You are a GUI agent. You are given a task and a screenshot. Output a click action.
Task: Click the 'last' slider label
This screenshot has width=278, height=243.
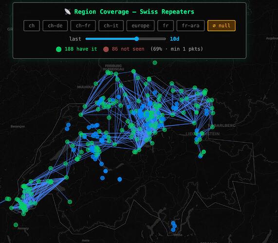pos(75,39)
